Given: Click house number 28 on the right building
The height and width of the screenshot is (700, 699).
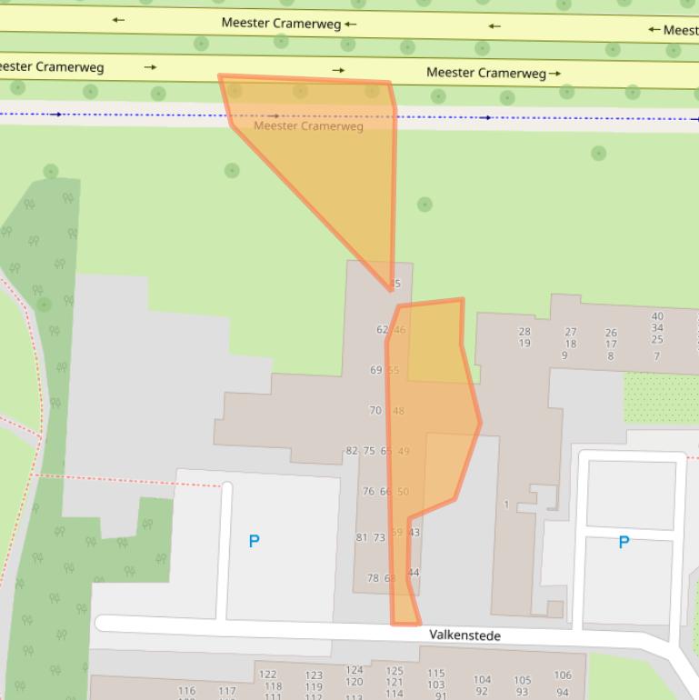Looking at the screenshot, I should click(x=524, y=332).
